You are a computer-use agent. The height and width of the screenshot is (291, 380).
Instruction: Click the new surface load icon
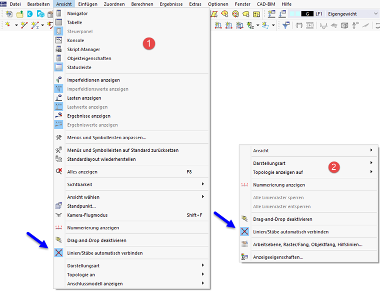228,25
